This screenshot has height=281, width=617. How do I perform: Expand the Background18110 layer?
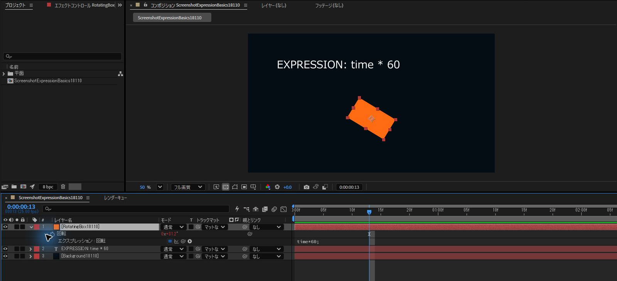point(30,256)
